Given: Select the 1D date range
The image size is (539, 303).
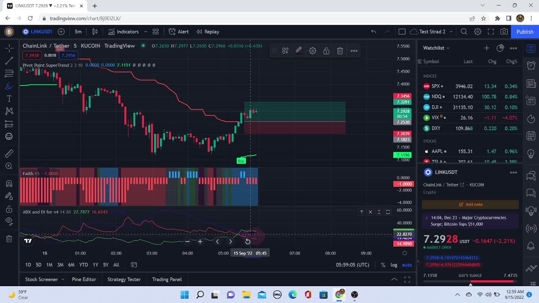Looking at the screenshot, I should tap(28, 265).
